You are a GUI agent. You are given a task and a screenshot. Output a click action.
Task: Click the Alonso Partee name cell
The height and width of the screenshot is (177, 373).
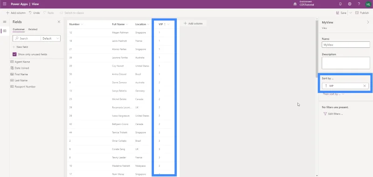tap(119, 49)
